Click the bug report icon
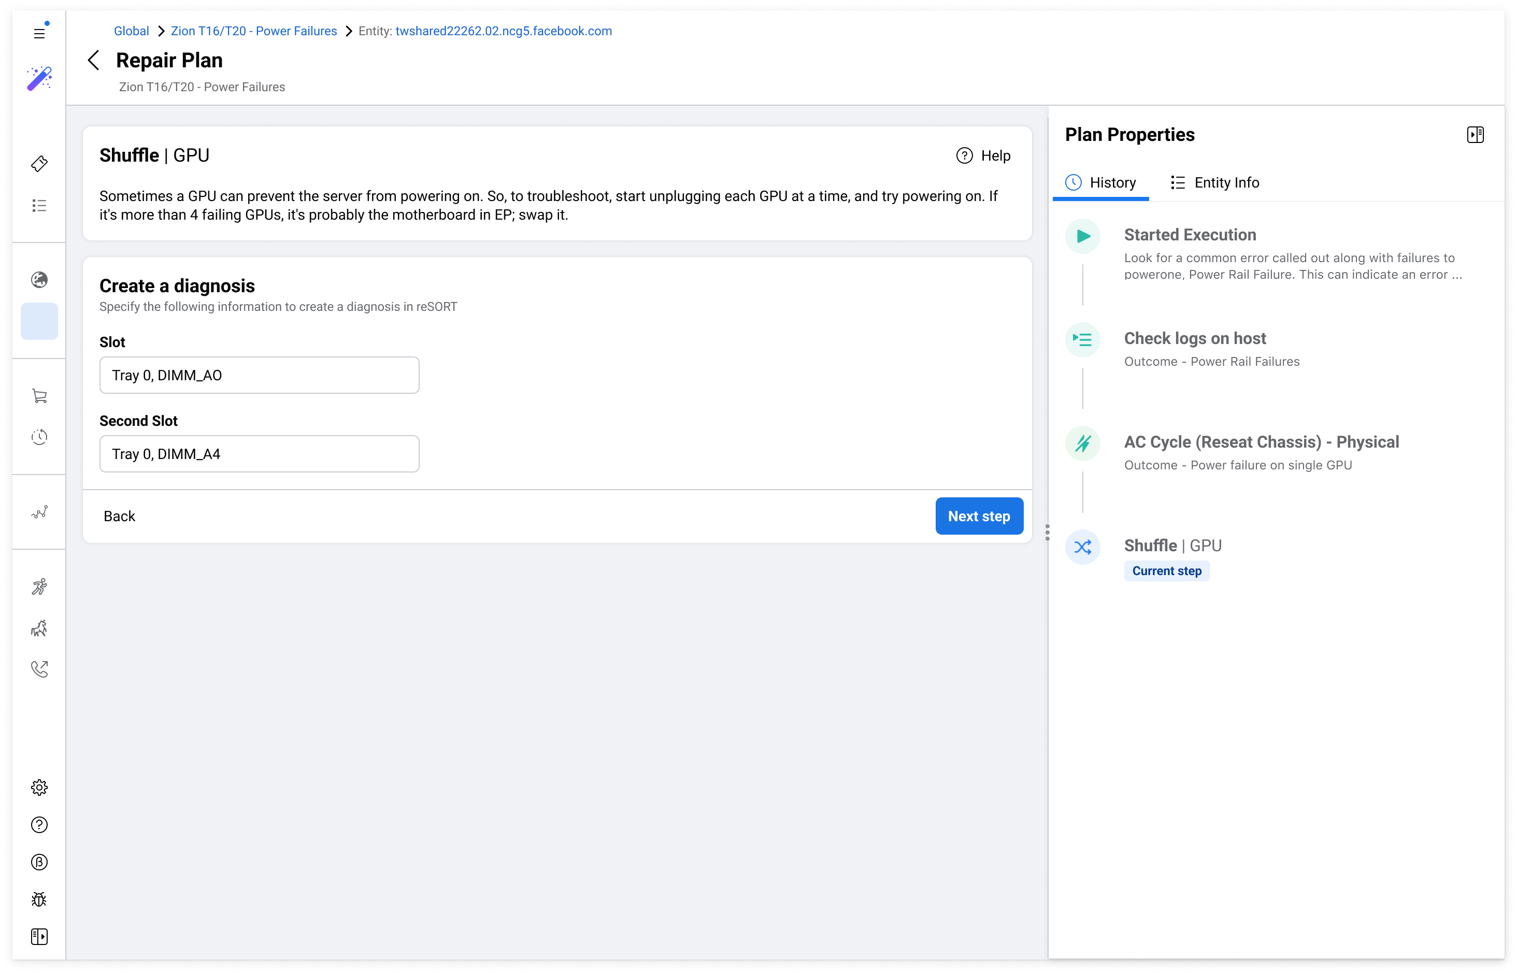Screen dimensions: 1517x974 click(39, 899)
